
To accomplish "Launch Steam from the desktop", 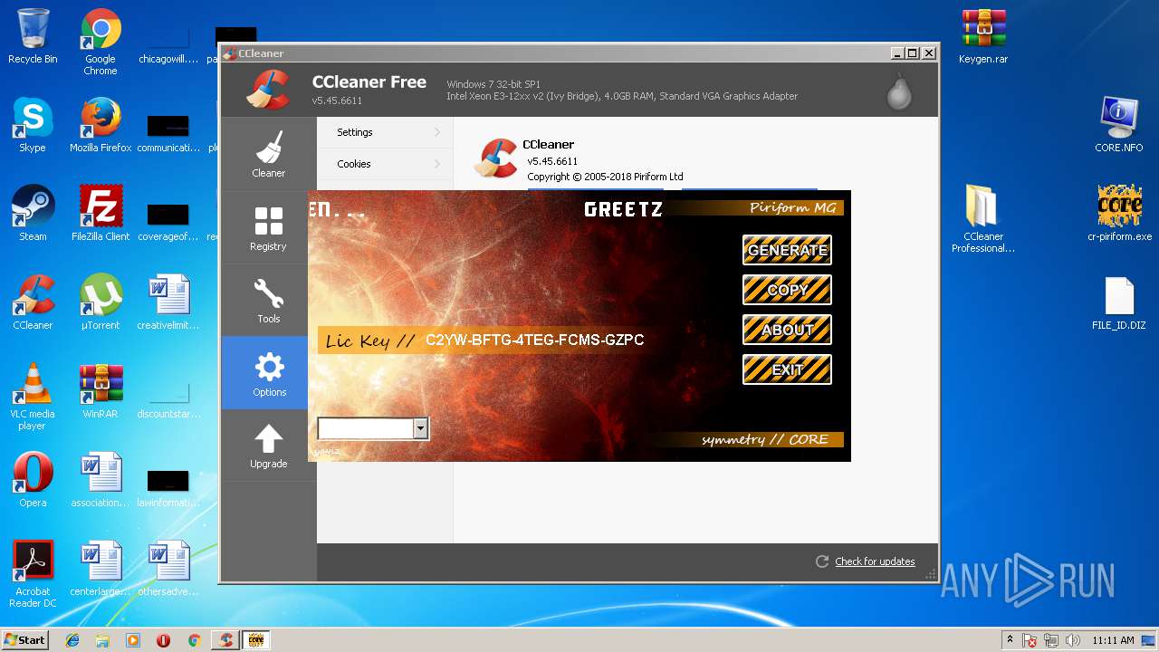I will point(33,214).
